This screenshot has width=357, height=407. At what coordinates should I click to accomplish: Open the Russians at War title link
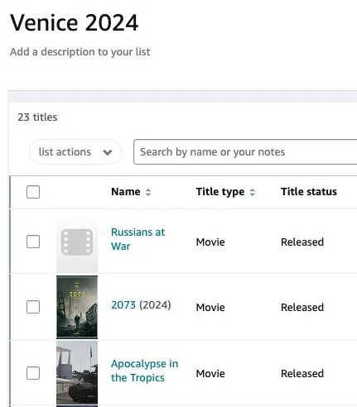pyautogui.click(x=137, y=239)
